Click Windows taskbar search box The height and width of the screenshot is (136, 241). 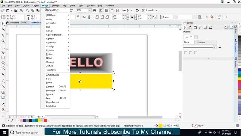click(x=27, y=133)
